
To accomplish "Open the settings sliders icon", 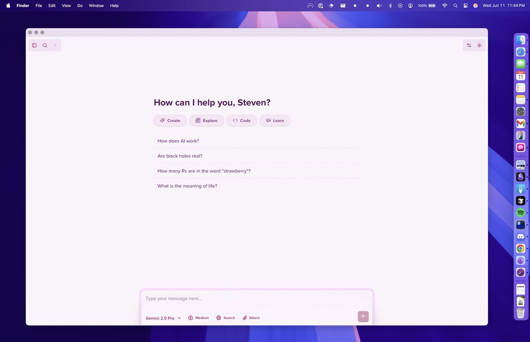I will click(x=469, y=45).
